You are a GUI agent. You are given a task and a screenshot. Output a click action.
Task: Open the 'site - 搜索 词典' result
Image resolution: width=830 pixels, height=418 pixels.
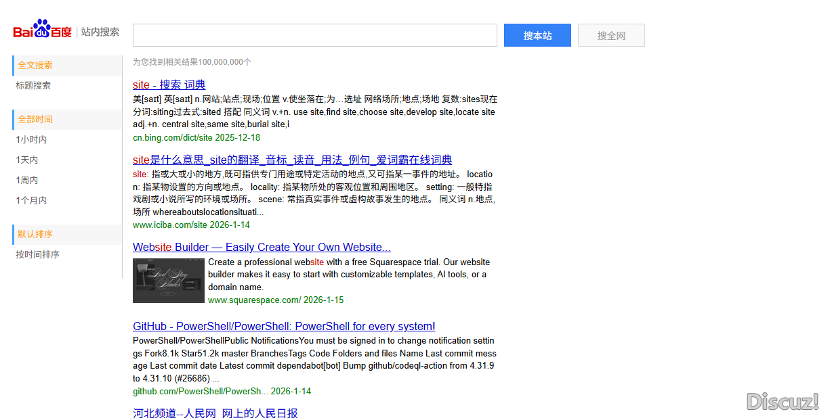click(169, 85)
